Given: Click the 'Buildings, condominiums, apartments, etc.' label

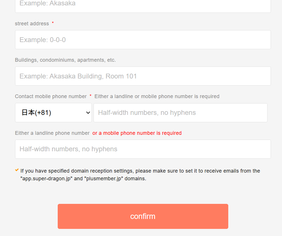Looking at the screenshot, I should tap(65, 60).
